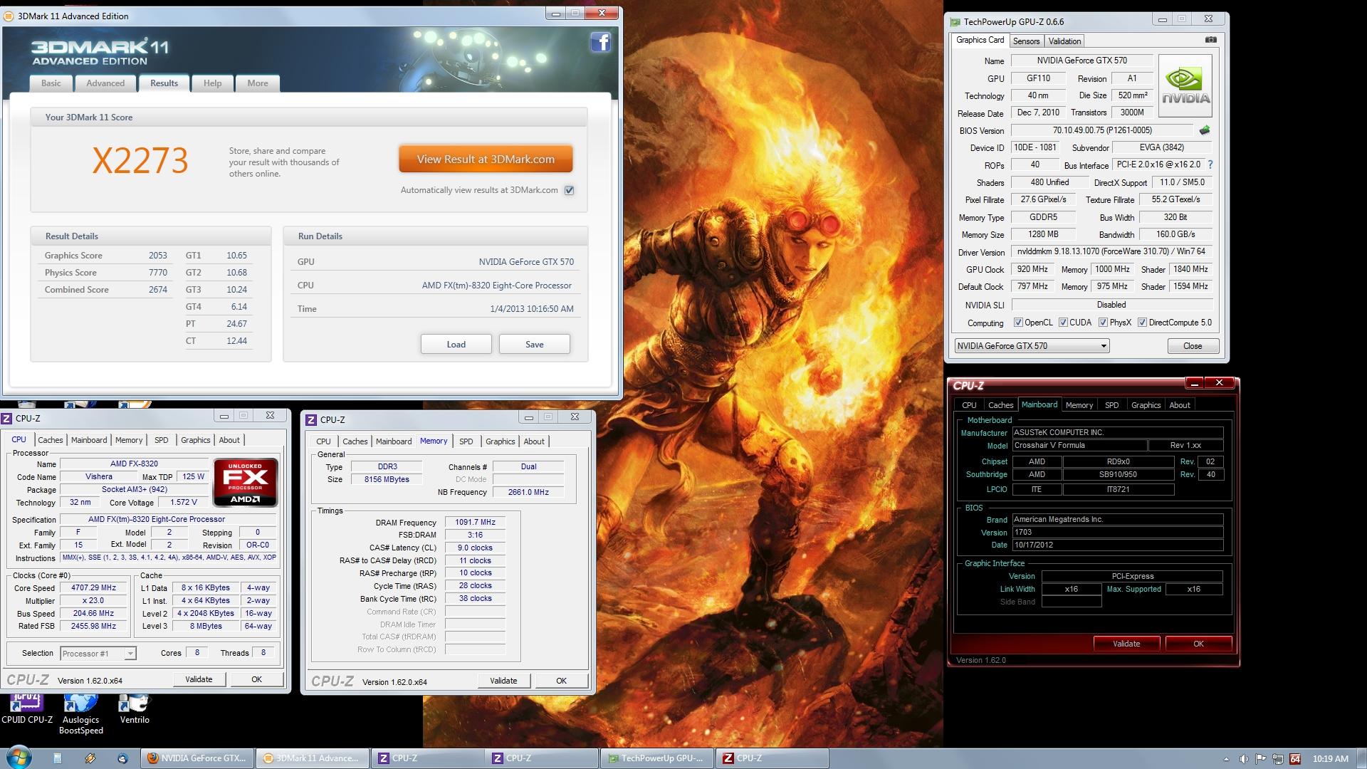
Task: Click the Core Speed 4707.29 MHz field
Action: point(93,588)
